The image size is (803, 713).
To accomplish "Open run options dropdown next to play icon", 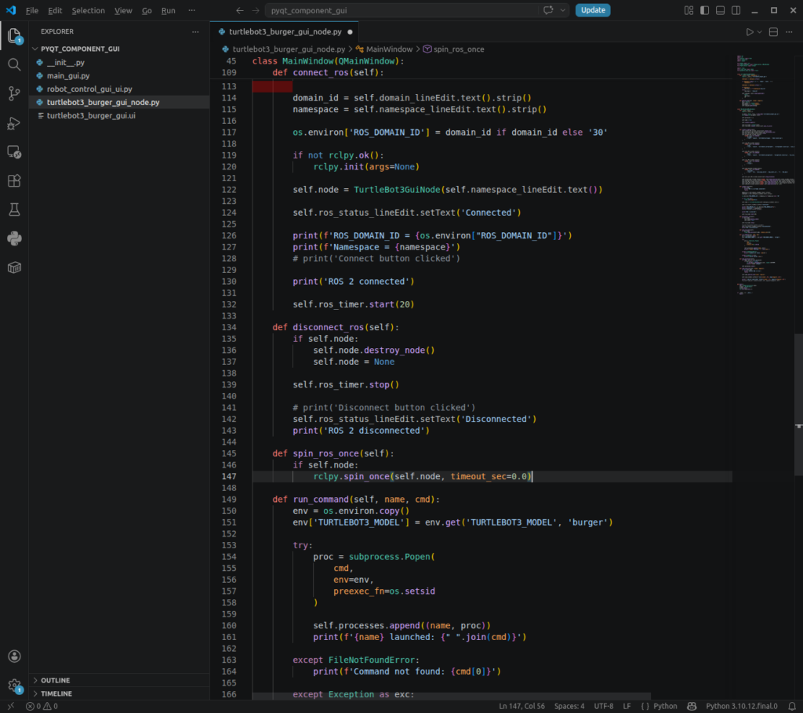I will 760,31.
